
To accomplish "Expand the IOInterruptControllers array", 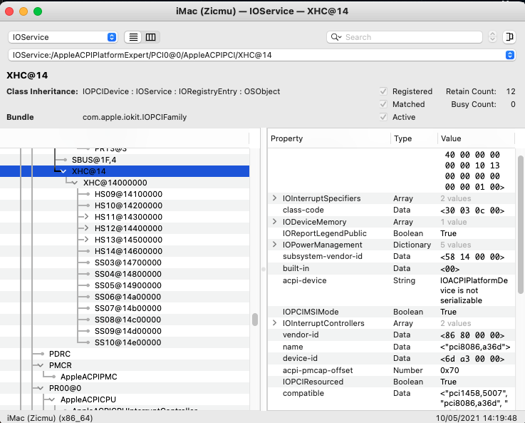I will pyautogui.click(x=274, y=323).
